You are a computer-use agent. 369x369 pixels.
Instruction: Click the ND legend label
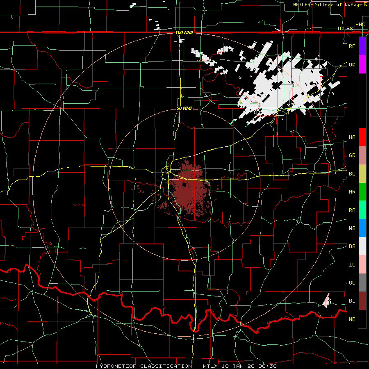pyautogui.click(x=352, y=319)
